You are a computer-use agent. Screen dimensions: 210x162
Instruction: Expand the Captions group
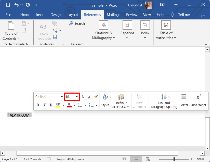point(127,30)
